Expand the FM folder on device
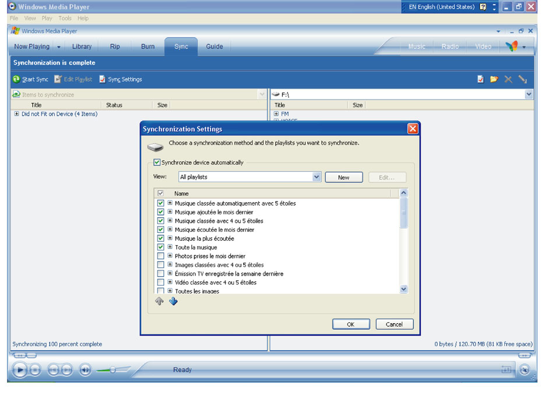Screen dimensions: 541x406 276,114
